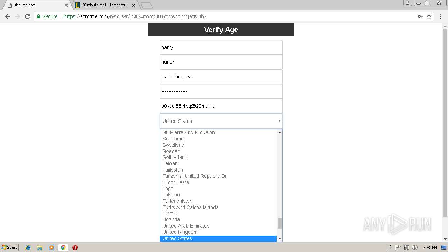Open the volume speaker tray icon
Image resolution: width=448 pixels, height=252 pixels.
click(415, 247)
